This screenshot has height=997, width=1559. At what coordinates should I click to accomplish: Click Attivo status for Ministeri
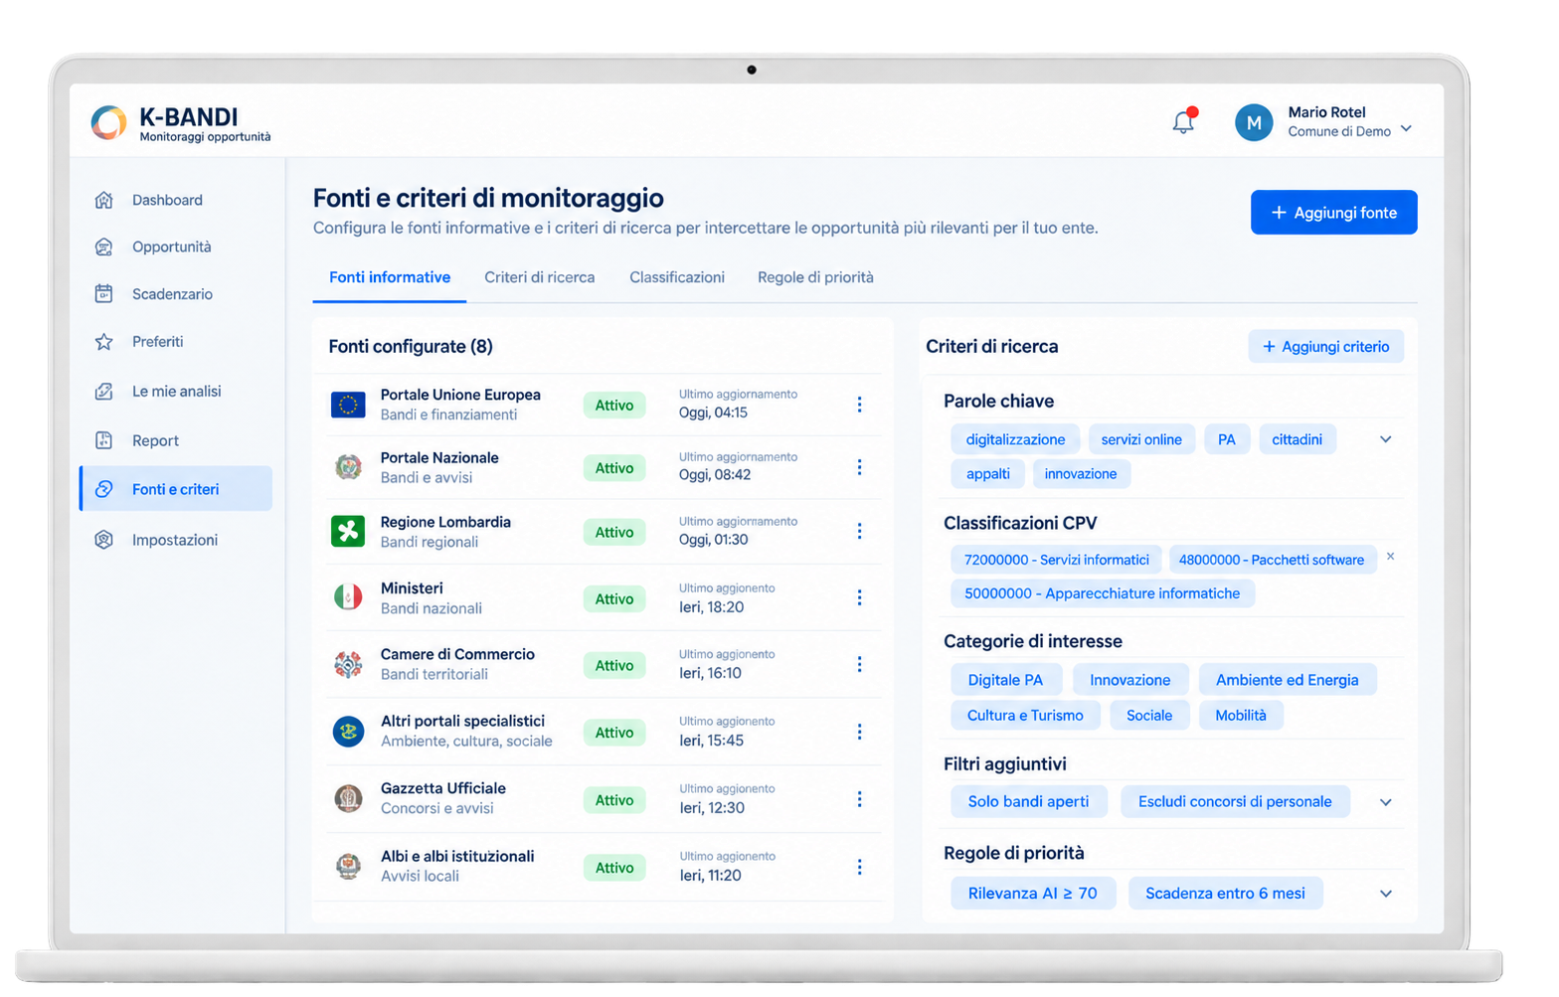coord(614,599)
